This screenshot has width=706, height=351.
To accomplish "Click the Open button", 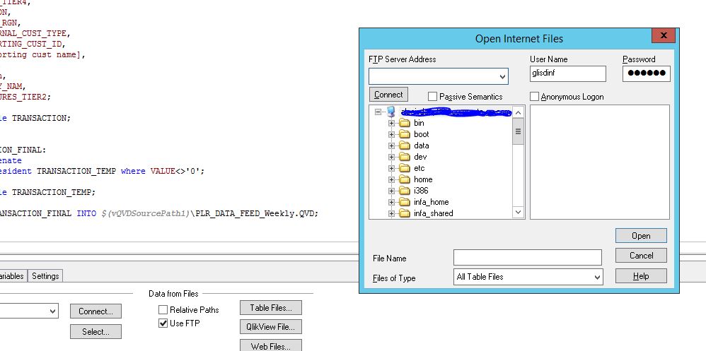I will coord(641,236).
